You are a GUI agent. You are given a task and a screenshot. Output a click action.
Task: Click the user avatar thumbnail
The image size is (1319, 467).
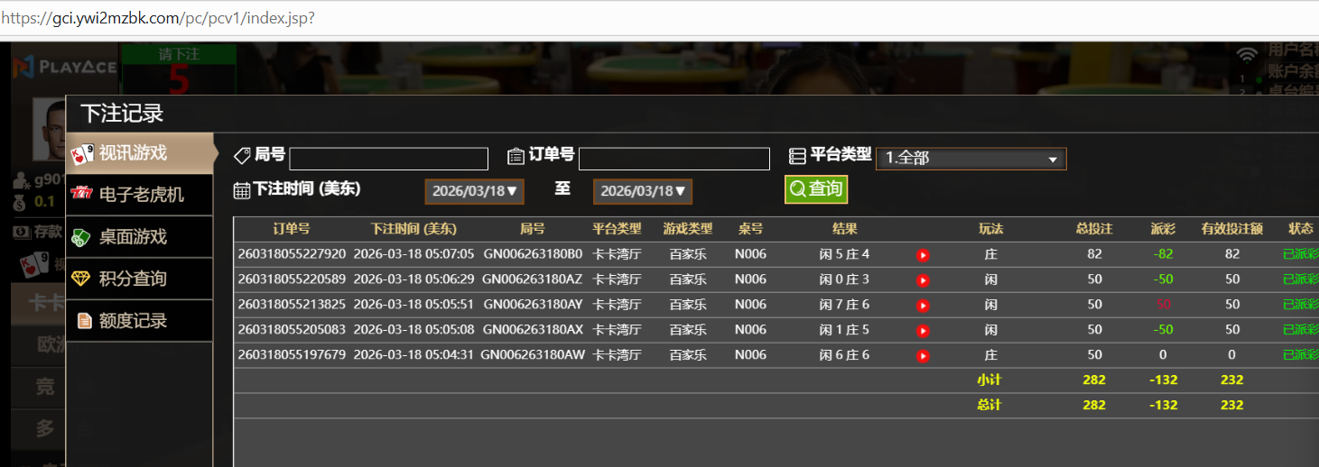pyautogui.click(x=49, y=128)
